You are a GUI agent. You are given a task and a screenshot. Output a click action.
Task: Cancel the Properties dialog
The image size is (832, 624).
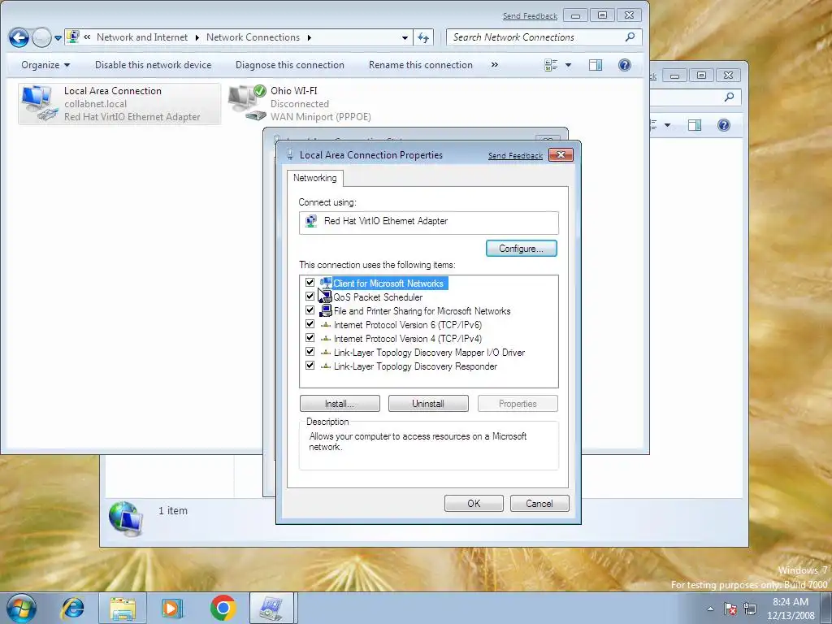pyautogui.click(x=539, y=504)
